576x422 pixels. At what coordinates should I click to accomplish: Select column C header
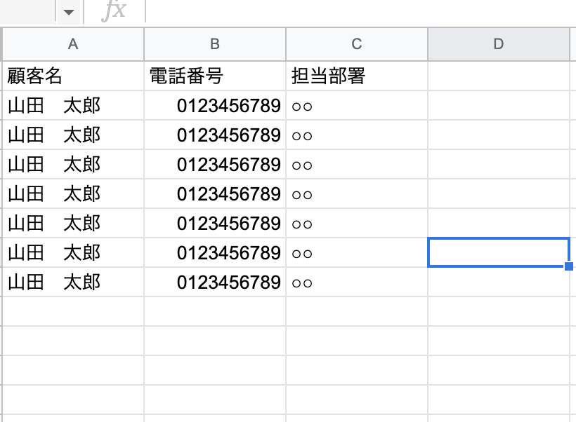pos(357,43)
